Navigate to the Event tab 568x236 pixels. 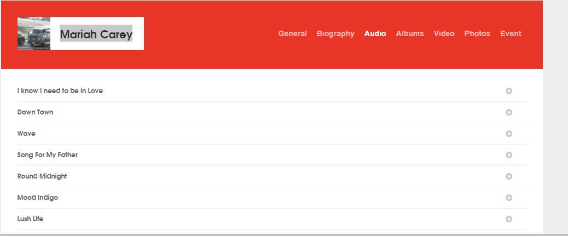click(511, 33)
